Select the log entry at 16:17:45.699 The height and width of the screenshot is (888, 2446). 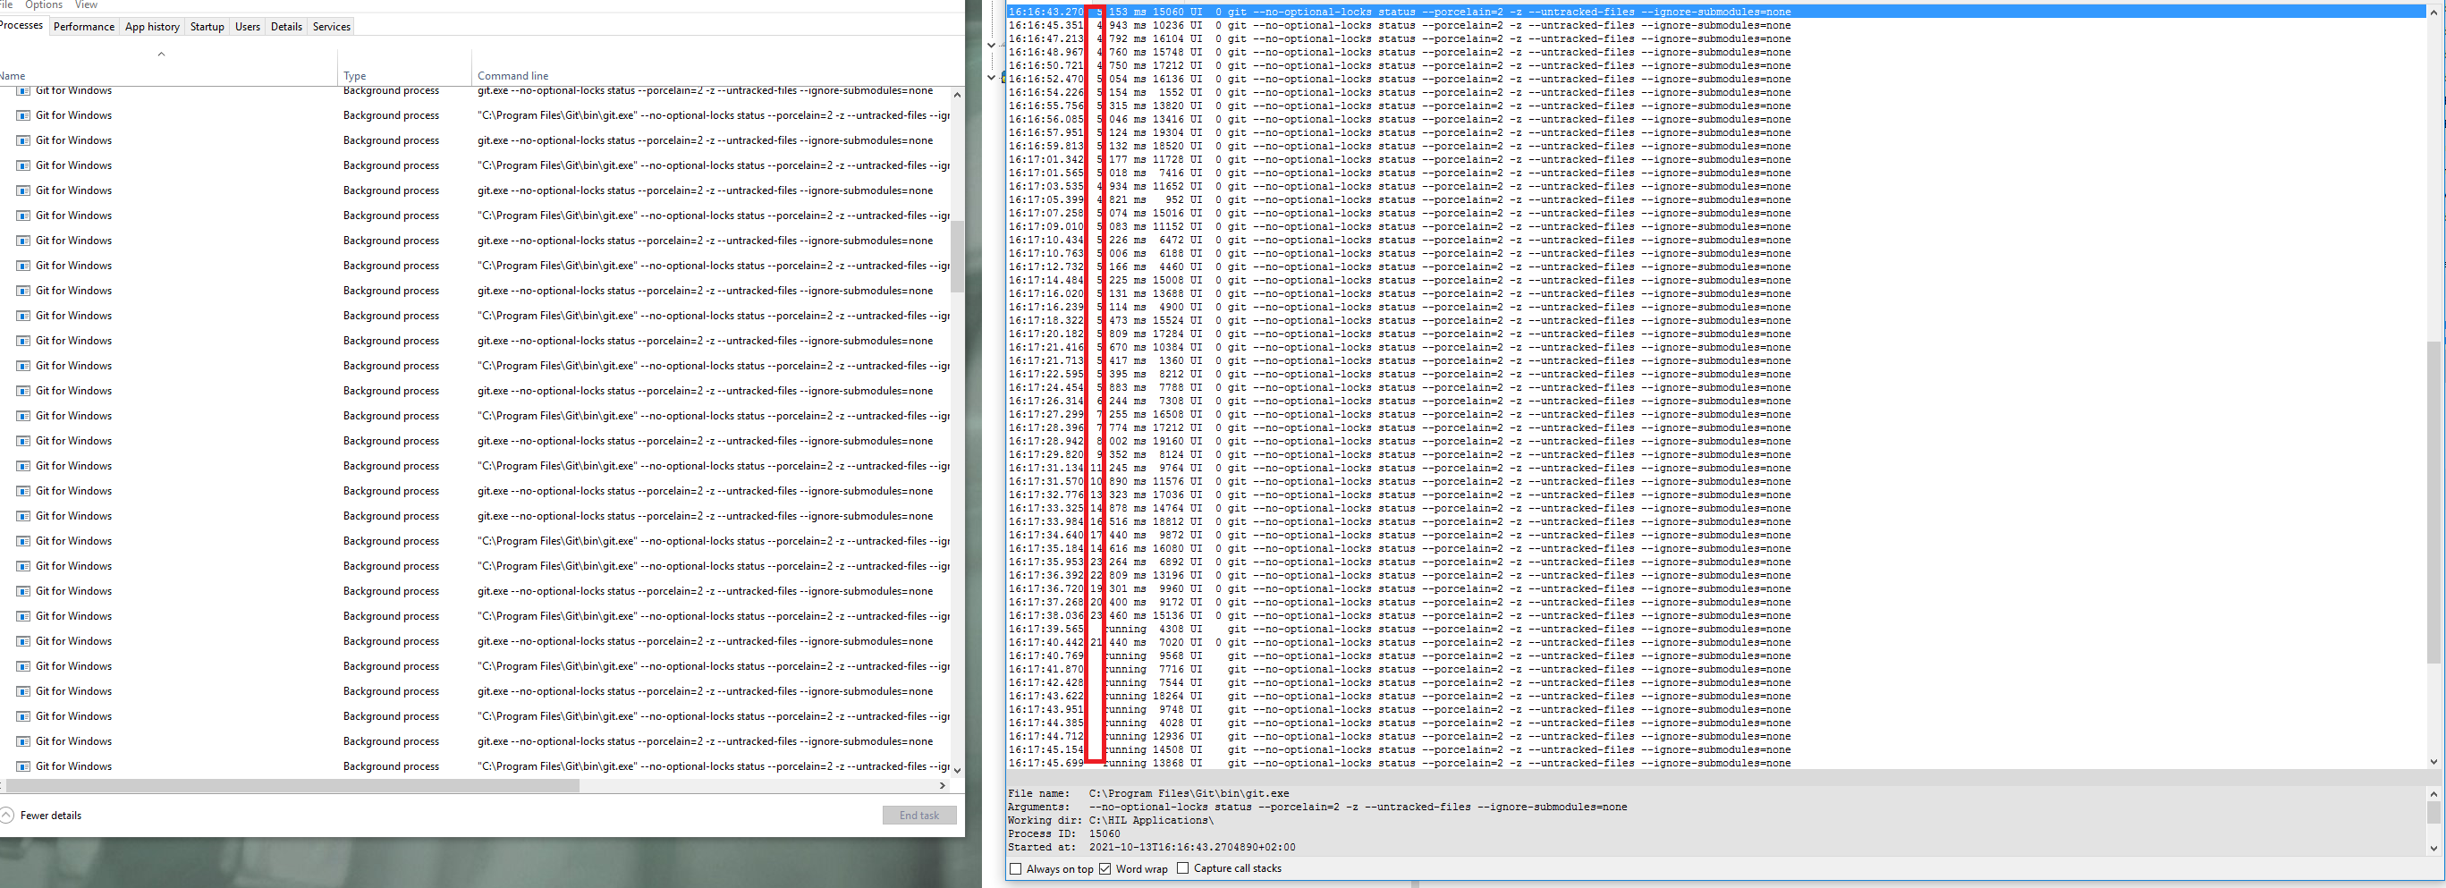point(1329,763)
